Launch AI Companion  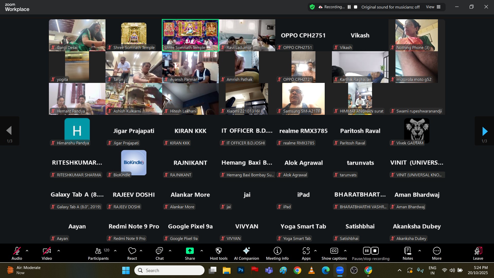point(246,254)
